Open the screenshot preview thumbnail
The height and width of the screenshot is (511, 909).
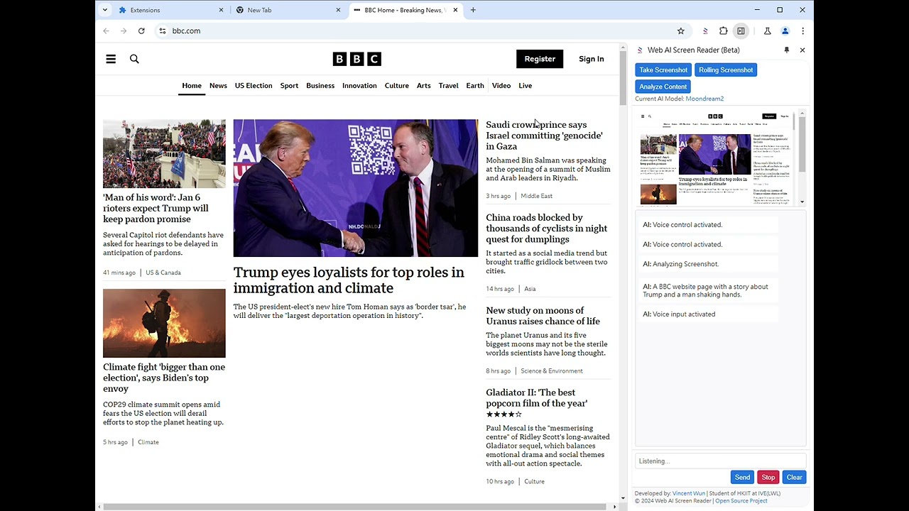(716, 158)
